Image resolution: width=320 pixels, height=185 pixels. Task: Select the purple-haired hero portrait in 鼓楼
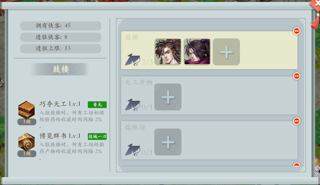click(197, 52)
